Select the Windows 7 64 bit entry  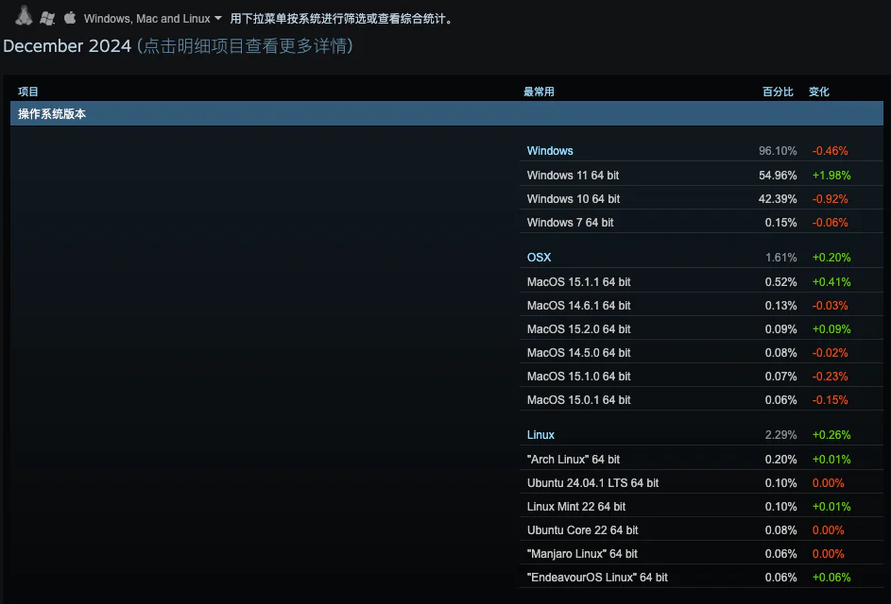(570, 223)
